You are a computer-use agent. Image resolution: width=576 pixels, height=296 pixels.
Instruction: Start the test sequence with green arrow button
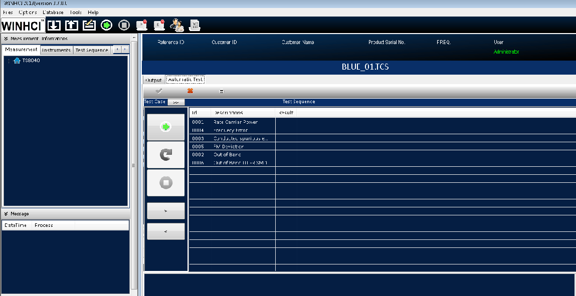(165, 127)
